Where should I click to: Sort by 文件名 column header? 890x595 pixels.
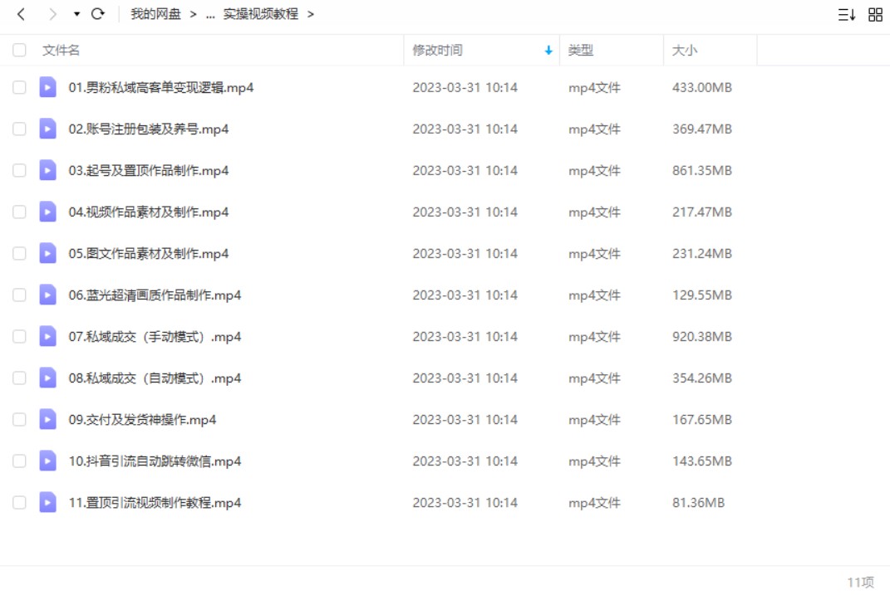(x=61, y=51)
